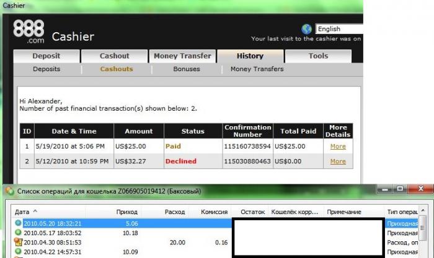Open the Cashout tab
Screen dimensions: 434x258
tap(114, 56)
